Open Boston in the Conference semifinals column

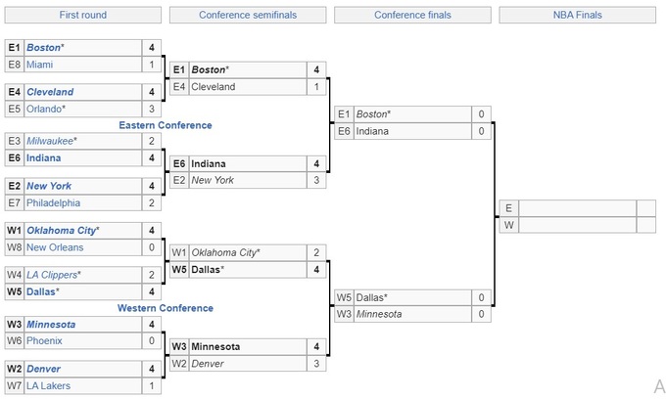208,69
